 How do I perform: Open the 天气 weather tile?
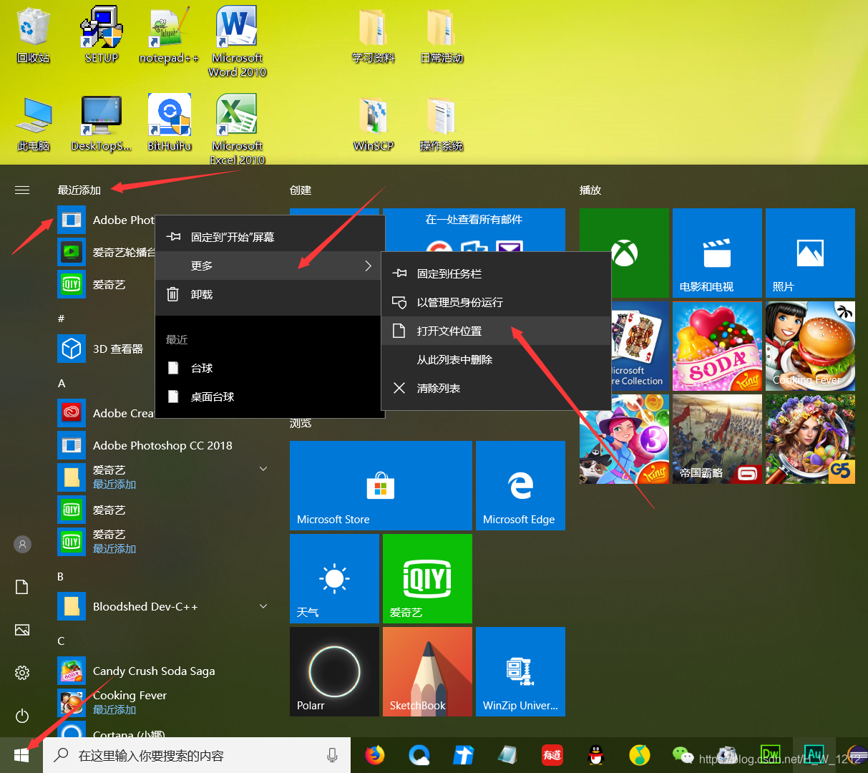[334, 578]
